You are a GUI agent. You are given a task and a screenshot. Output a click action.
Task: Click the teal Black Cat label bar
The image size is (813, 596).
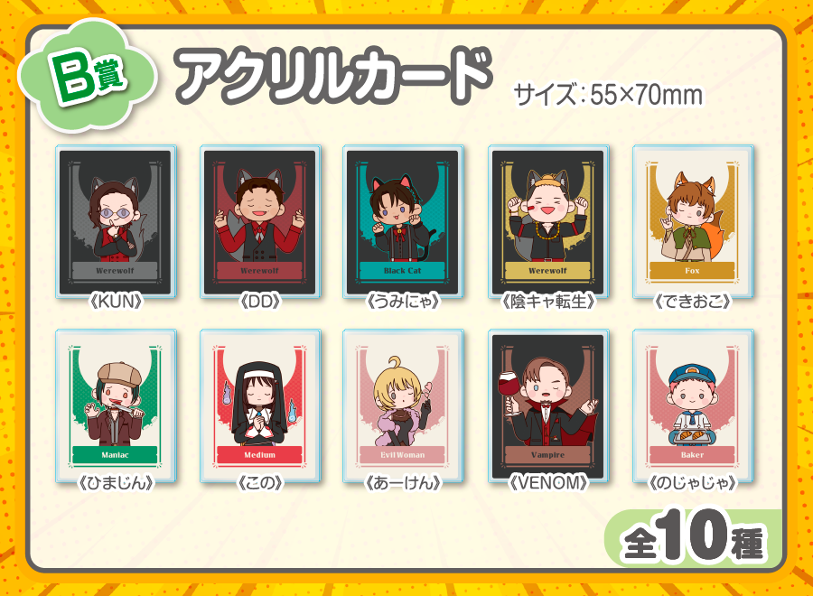click(402, 271)
